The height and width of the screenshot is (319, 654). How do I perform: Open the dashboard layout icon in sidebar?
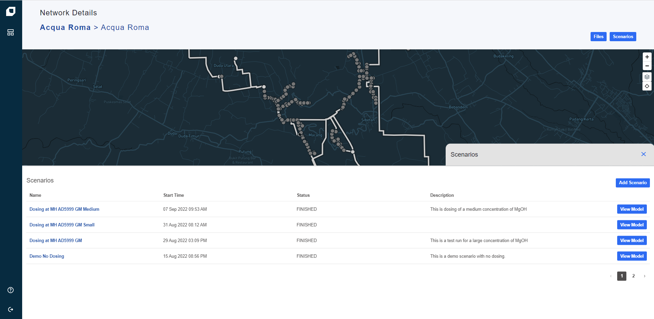point(11,32)
